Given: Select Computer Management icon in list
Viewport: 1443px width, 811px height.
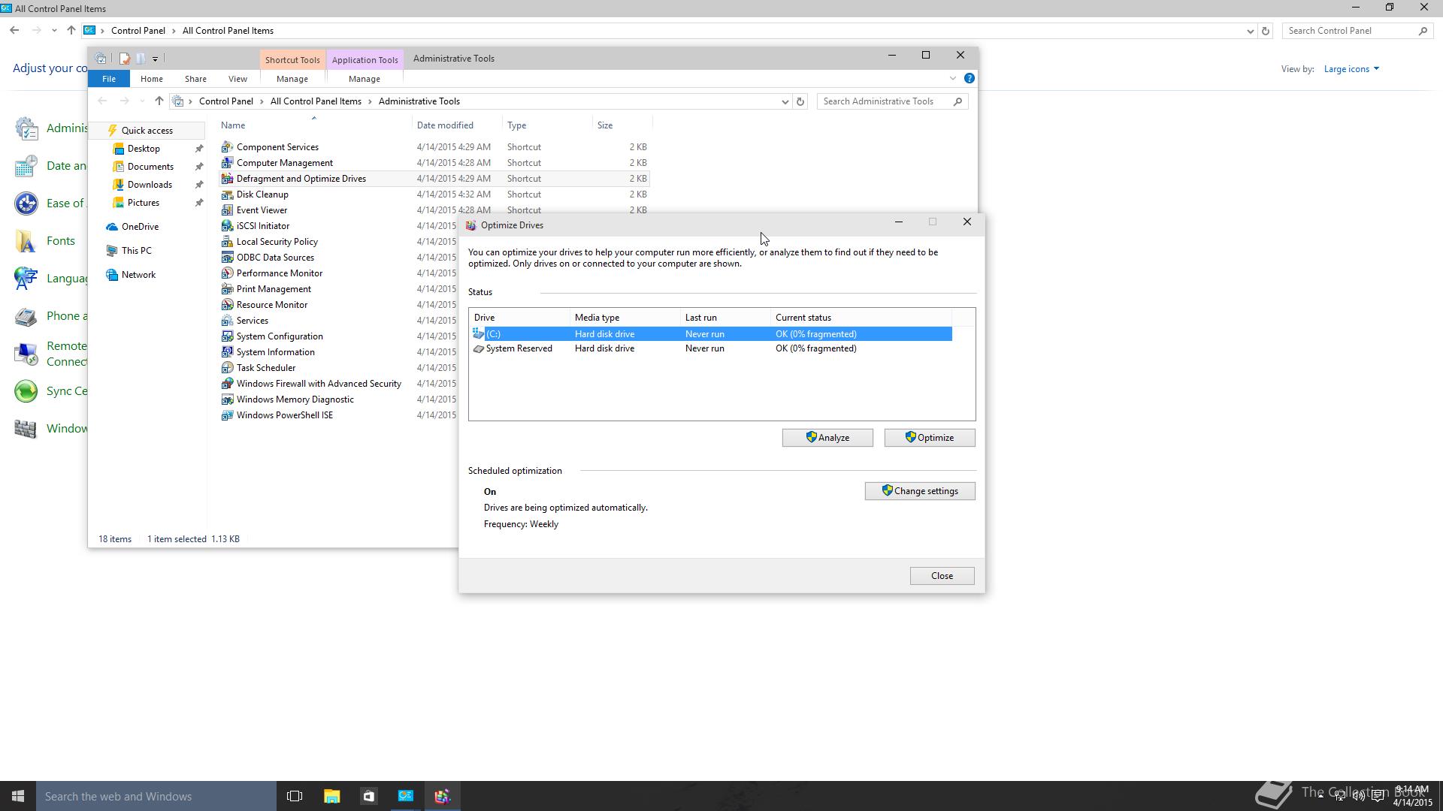Looking at the screenshot, I should (x=227, y=163).
